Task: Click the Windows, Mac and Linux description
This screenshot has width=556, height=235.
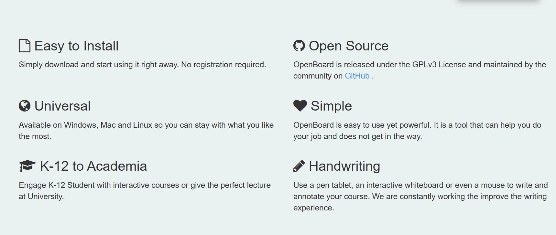Action: point(146,131)
